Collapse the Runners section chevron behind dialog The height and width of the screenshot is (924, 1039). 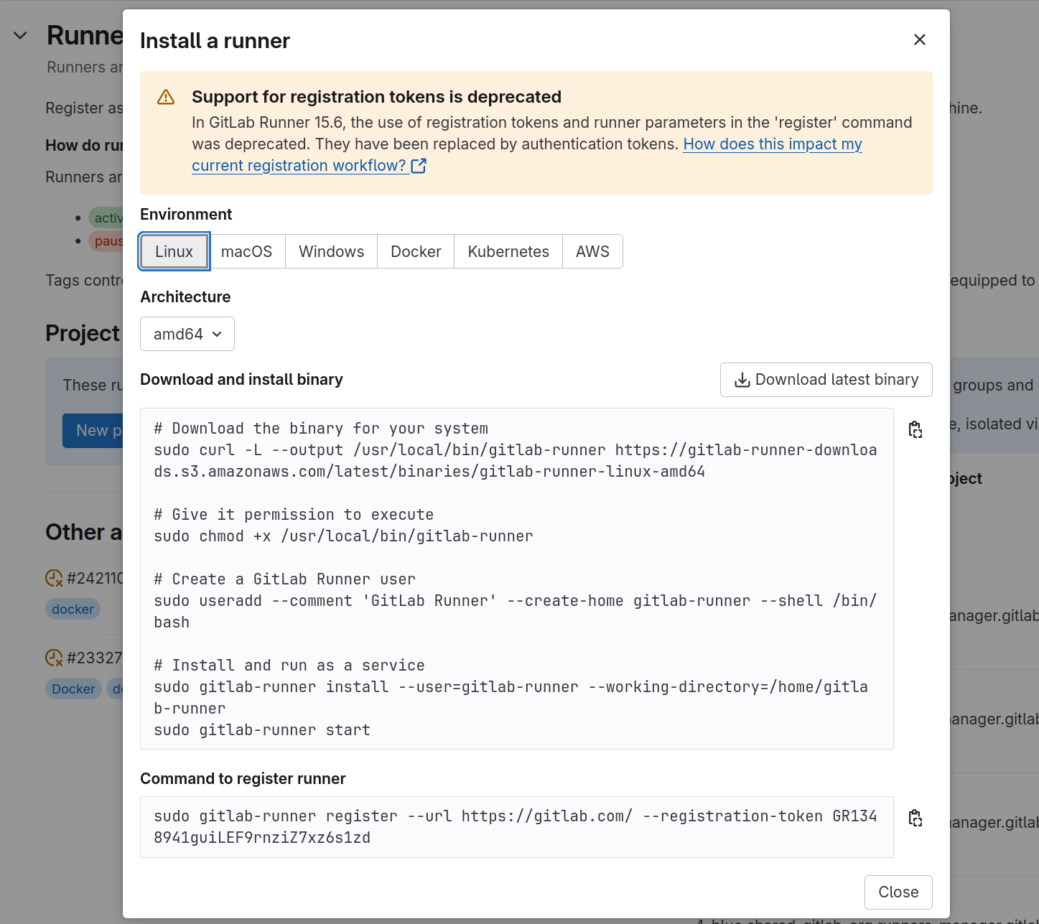click(x=20, y=36)
